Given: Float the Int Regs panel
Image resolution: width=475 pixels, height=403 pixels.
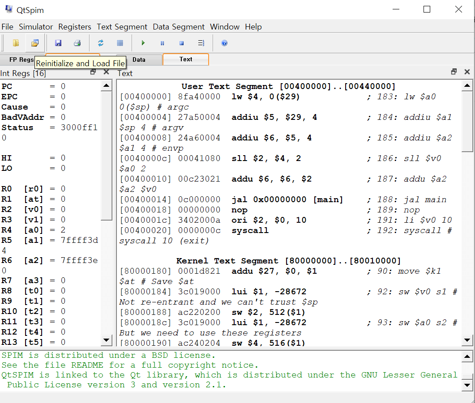Looking at the screenshot, I should pyautogui.click(x=93, y=72).
